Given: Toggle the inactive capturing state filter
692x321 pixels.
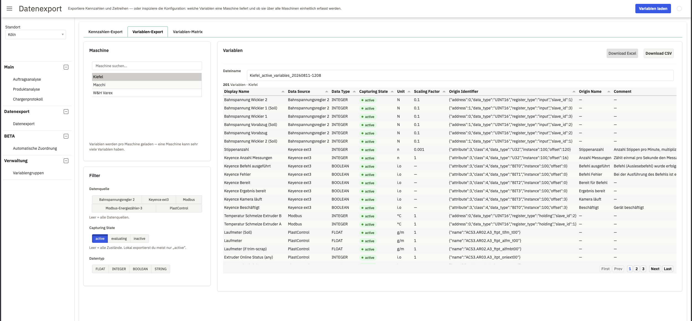Looking at the screenshot, I should (139, 239).
